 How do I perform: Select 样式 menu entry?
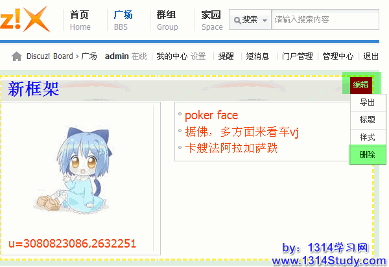[368, 137]
